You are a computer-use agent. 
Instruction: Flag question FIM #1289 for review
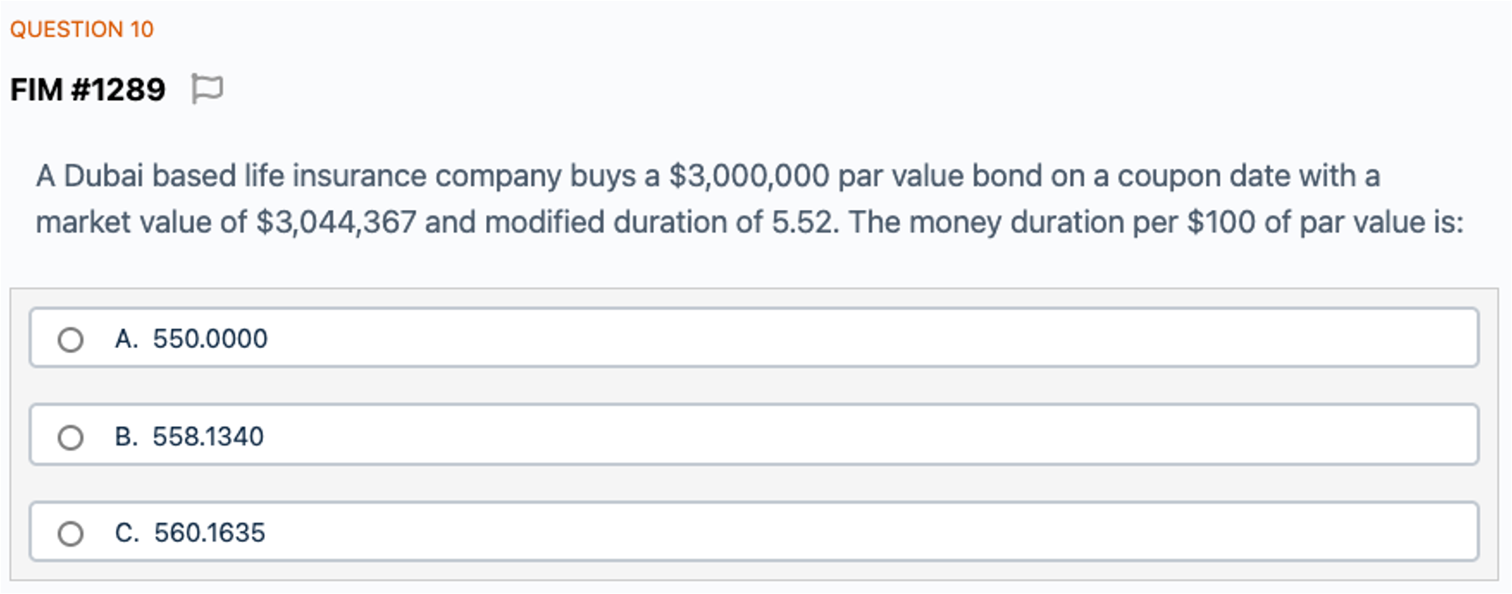(207, 89)
